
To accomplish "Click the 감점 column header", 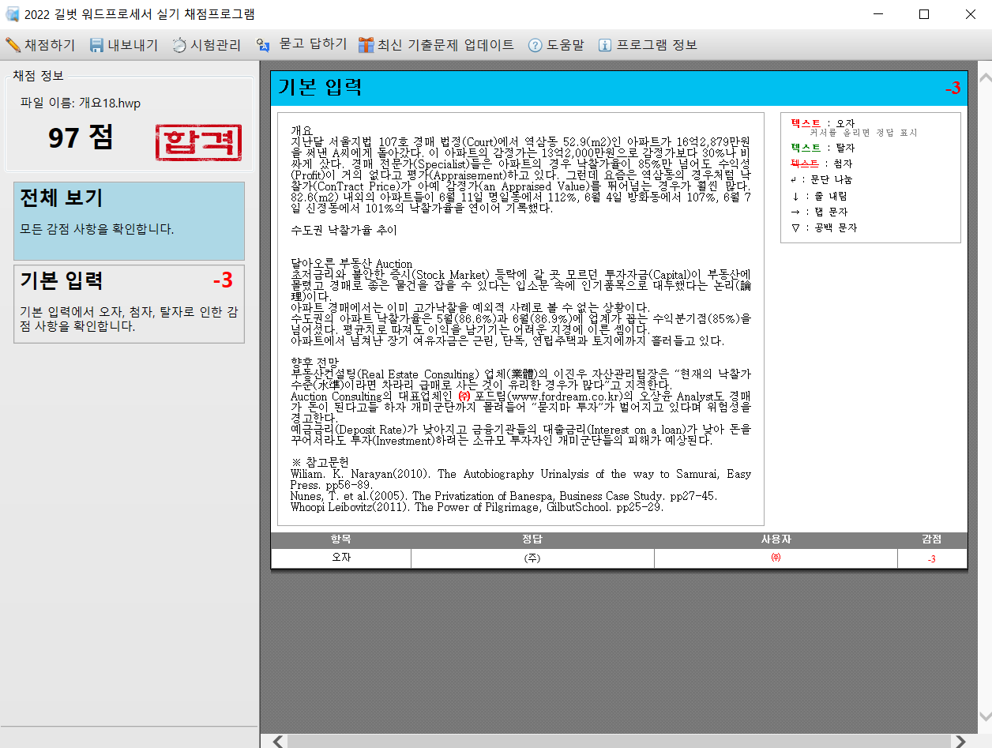I will point(931,539).
